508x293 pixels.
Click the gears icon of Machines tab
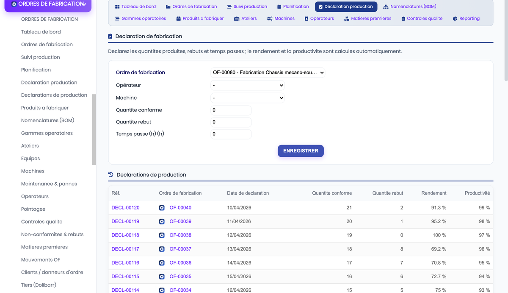tap(270, 19)
